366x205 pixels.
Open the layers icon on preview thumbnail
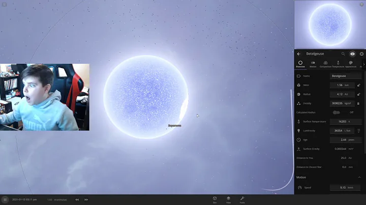coord(361,4)
